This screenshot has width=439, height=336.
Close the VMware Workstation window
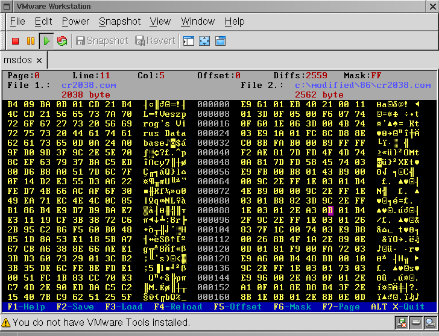tap(432, 7)
